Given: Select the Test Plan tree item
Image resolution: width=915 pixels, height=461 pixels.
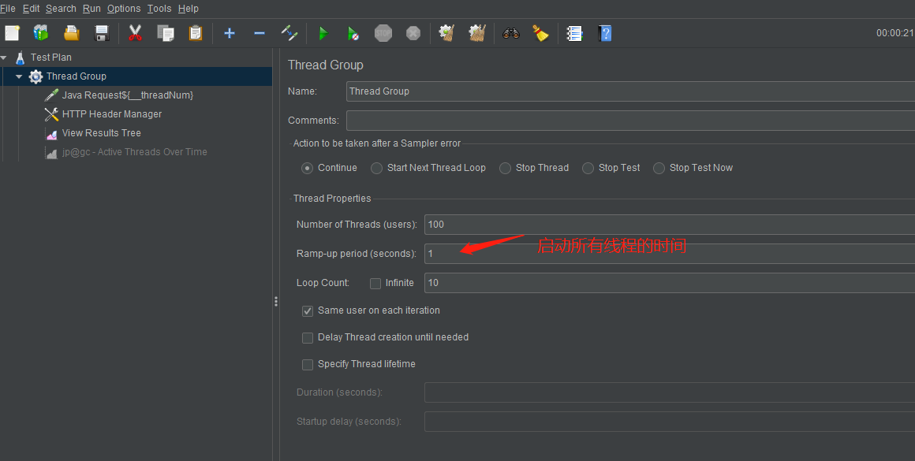Looking at the screenshot, I should tap(50, 57).
